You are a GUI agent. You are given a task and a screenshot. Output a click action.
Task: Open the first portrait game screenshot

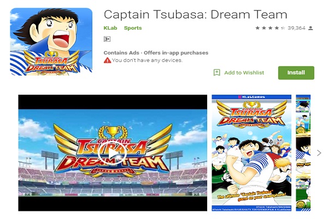[251, 153]
